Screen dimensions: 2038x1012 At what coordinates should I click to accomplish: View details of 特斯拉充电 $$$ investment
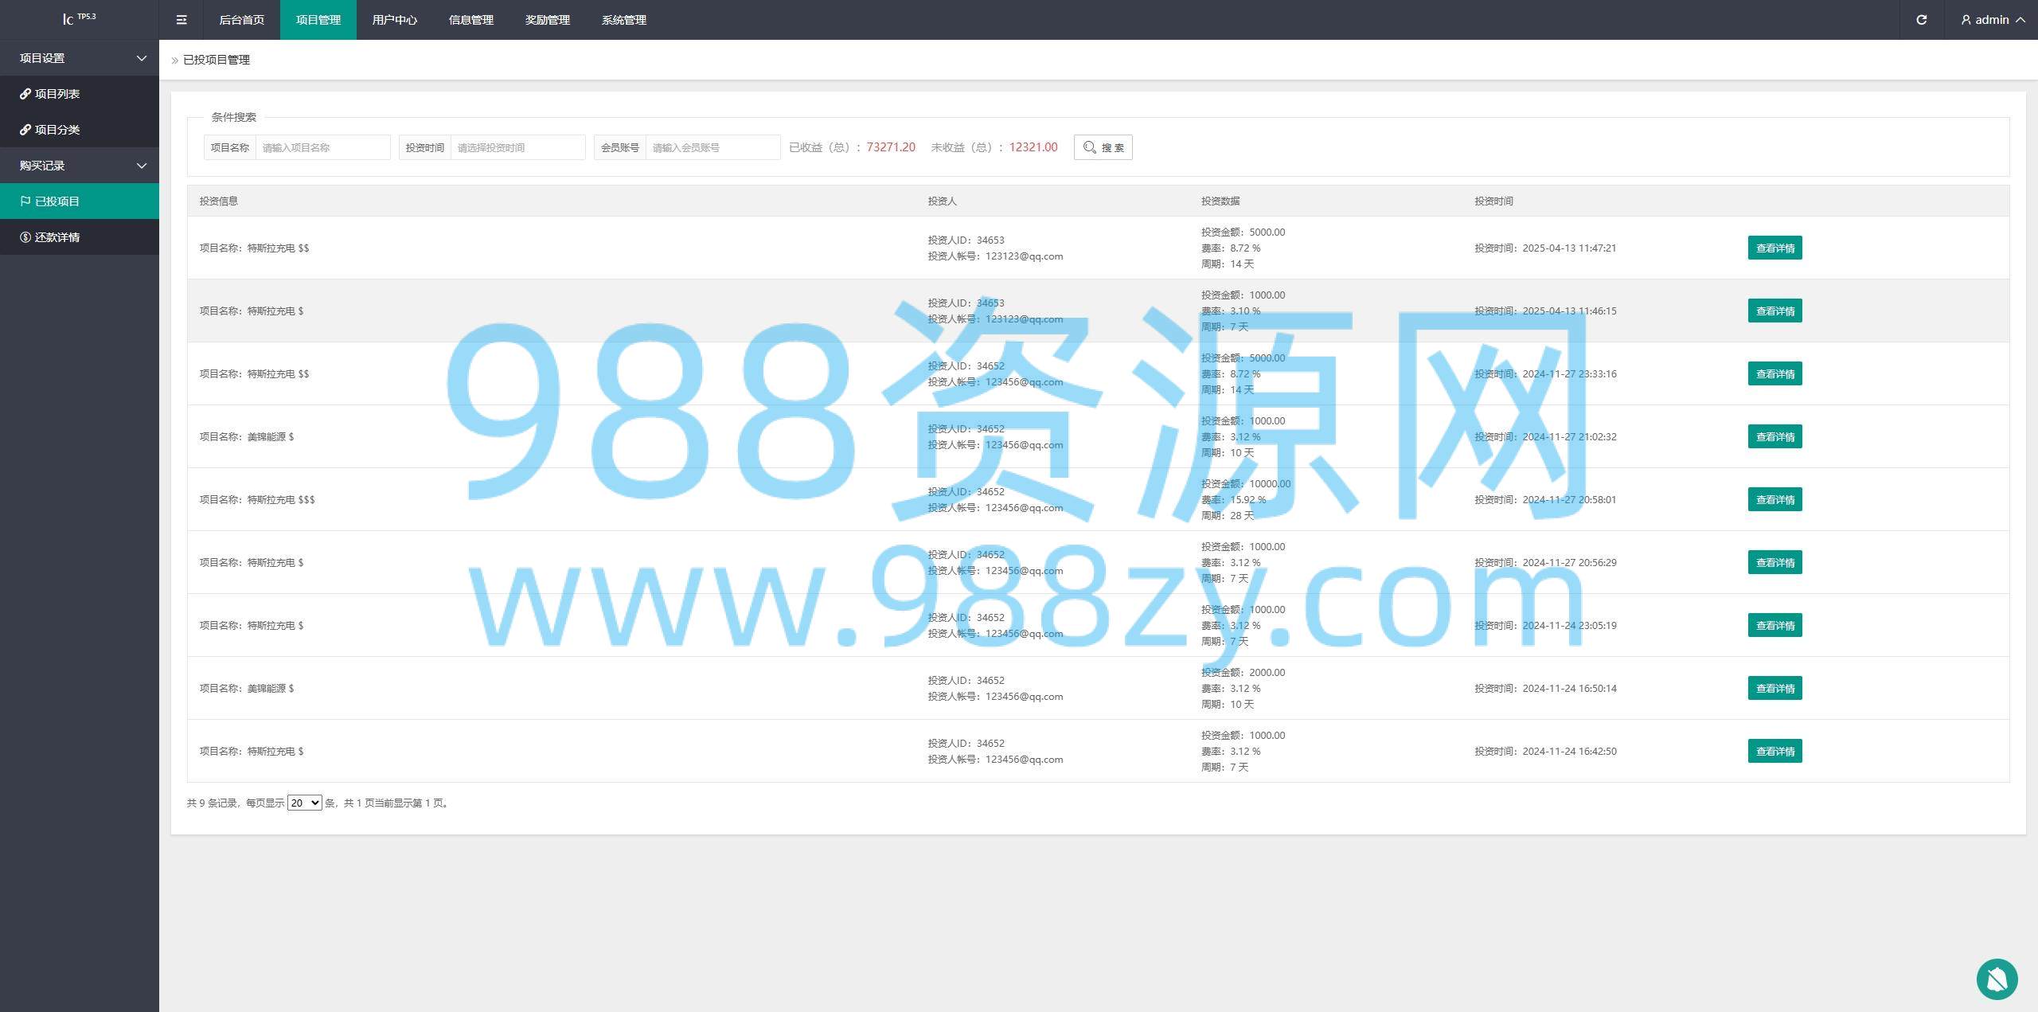pos(1774,499)
